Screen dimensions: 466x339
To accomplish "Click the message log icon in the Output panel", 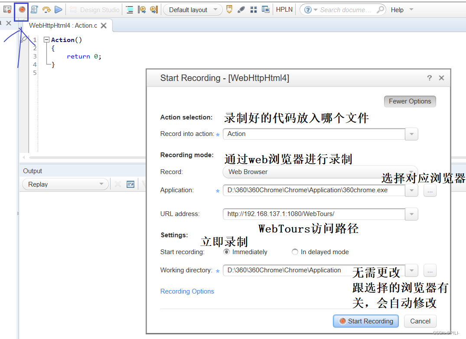I will point(130,184).
